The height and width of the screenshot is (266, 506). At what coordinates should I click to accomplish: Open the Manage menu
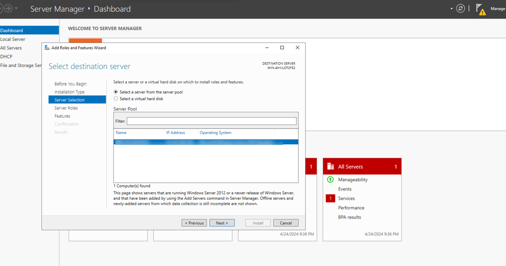click(497, 9)
